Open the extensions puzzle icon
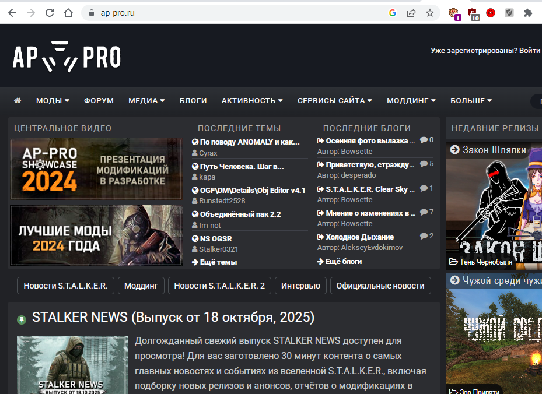Viewport: 542px width, 394px height. pyautogui.click(x=528, y=13)
